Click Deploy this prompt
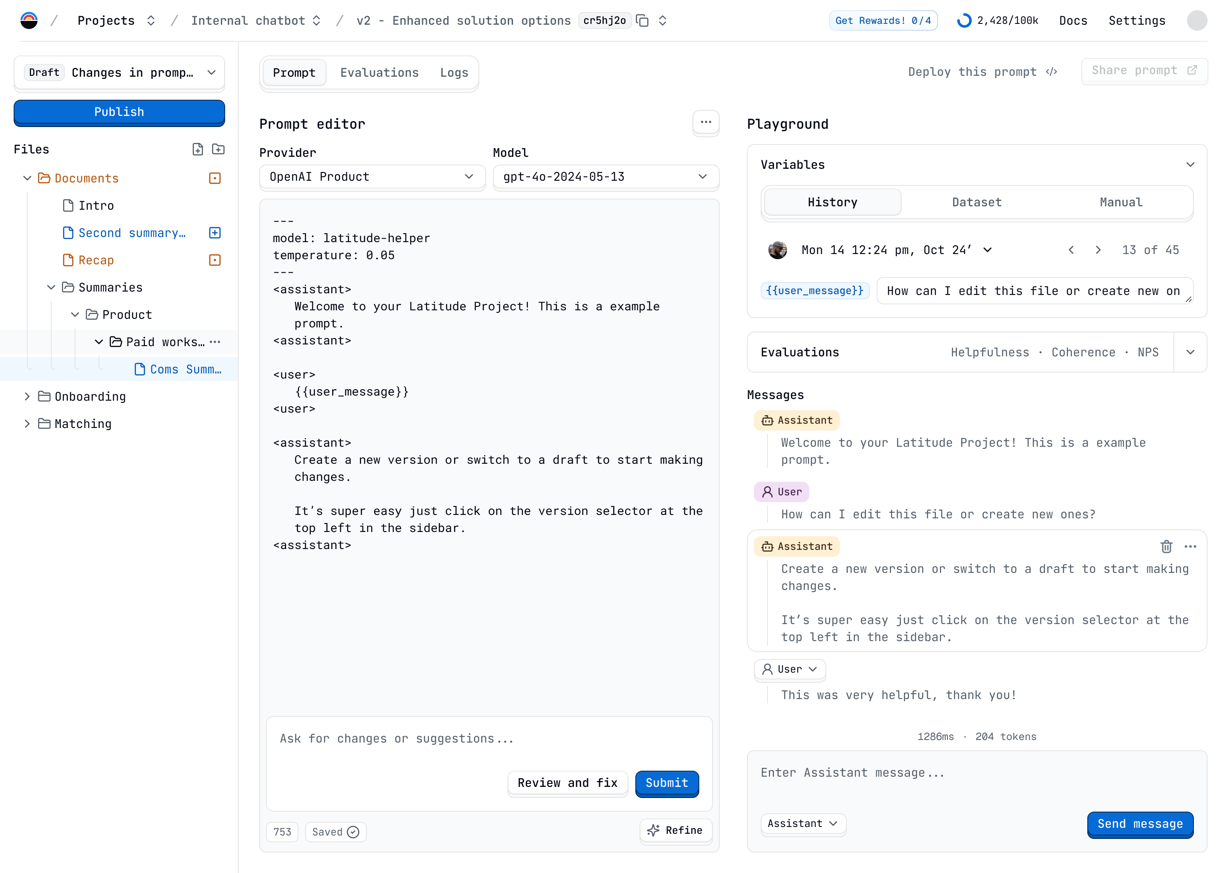1228x873 pixels. 983,72
